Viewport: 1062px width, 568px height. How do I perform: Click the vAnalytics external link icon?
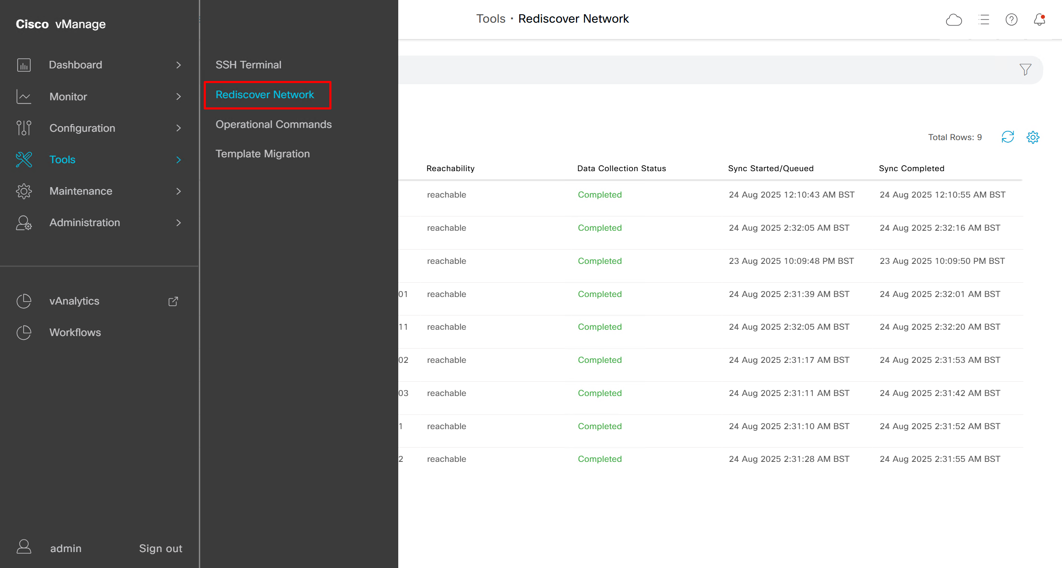[x=173, y=301]
